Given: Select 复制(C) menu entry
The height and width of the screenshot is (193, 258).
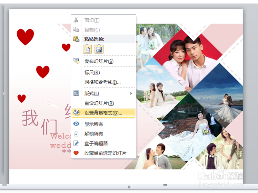Looking at the screenshot, I should [104, 30].
